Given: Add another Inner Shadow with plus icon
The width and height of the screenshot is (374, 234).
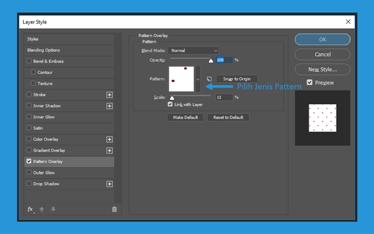Looking at the screenshot, I should [109, 106].
